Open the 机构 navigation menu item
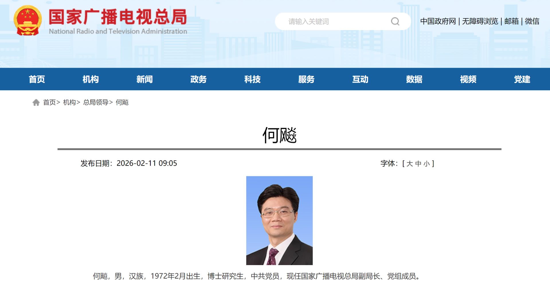The width and height of the screenshot is (550, 288). click(x=91, y=79)
